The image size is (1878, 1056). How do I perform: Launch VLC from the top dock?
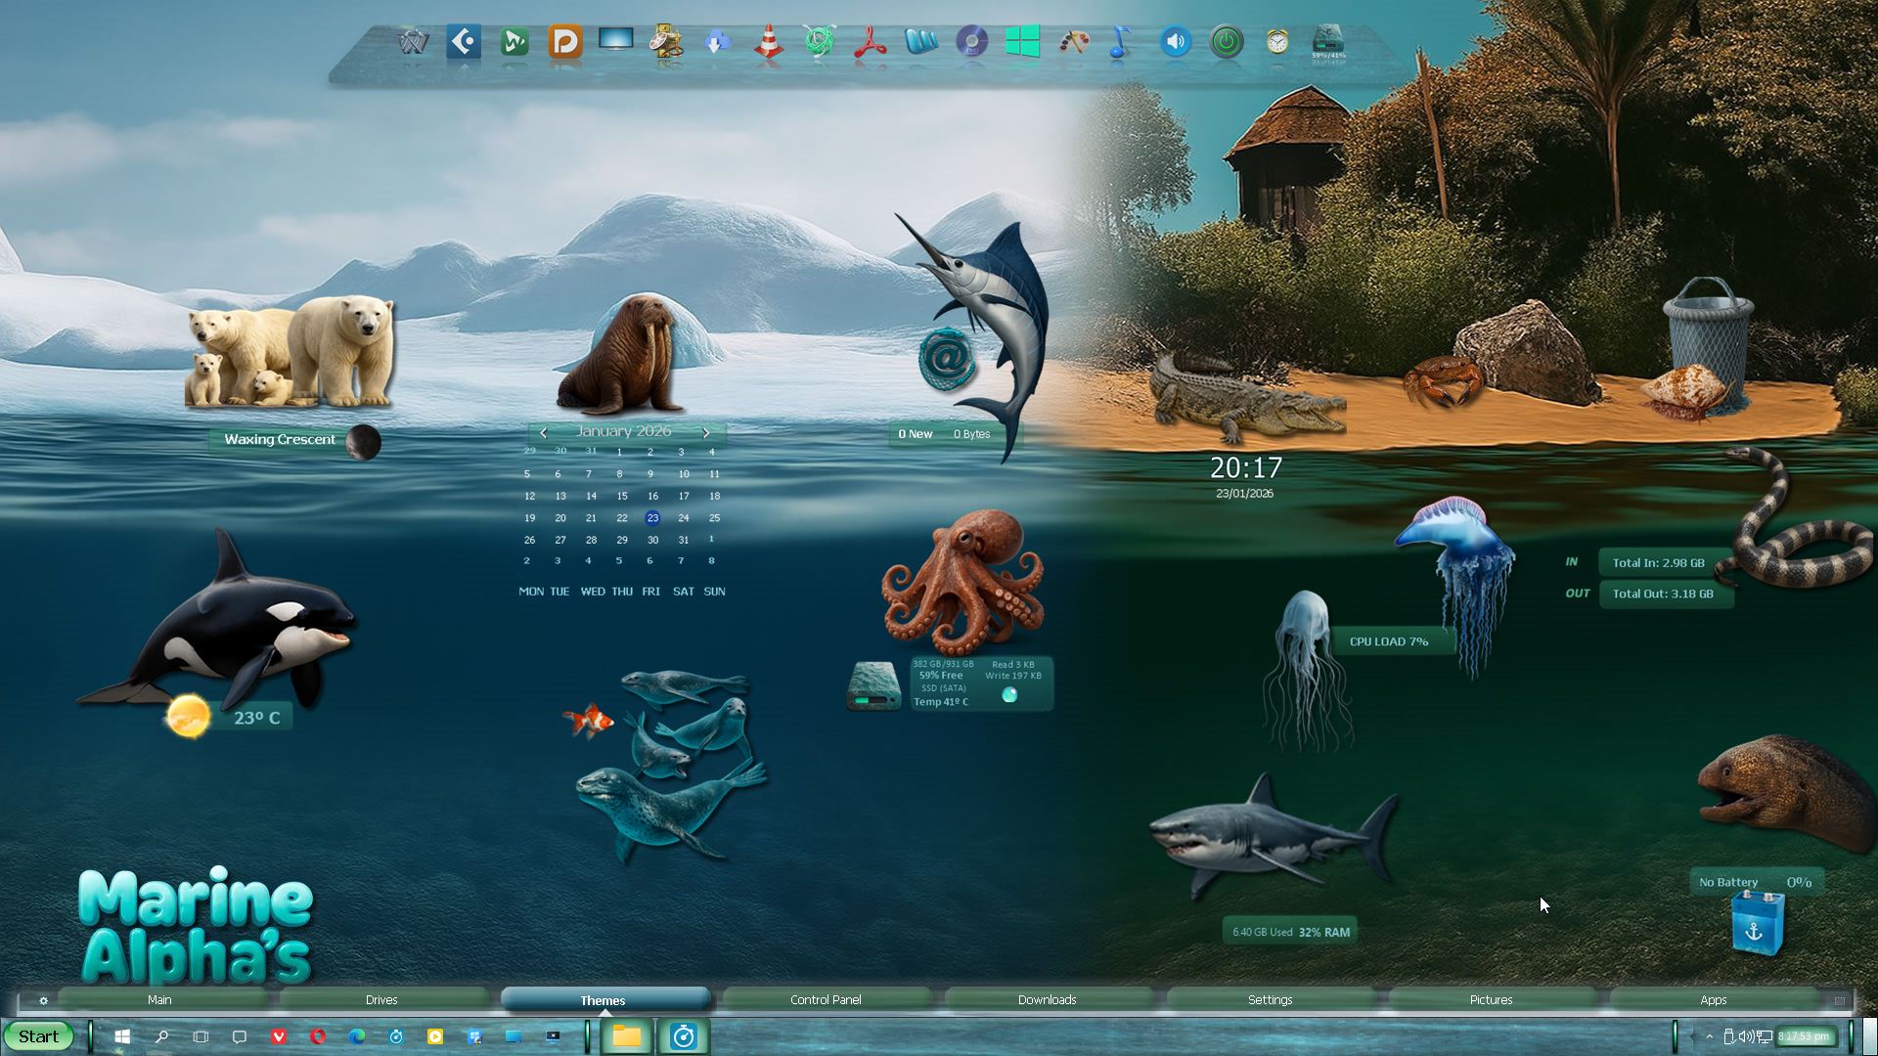[x=769, y=43]
